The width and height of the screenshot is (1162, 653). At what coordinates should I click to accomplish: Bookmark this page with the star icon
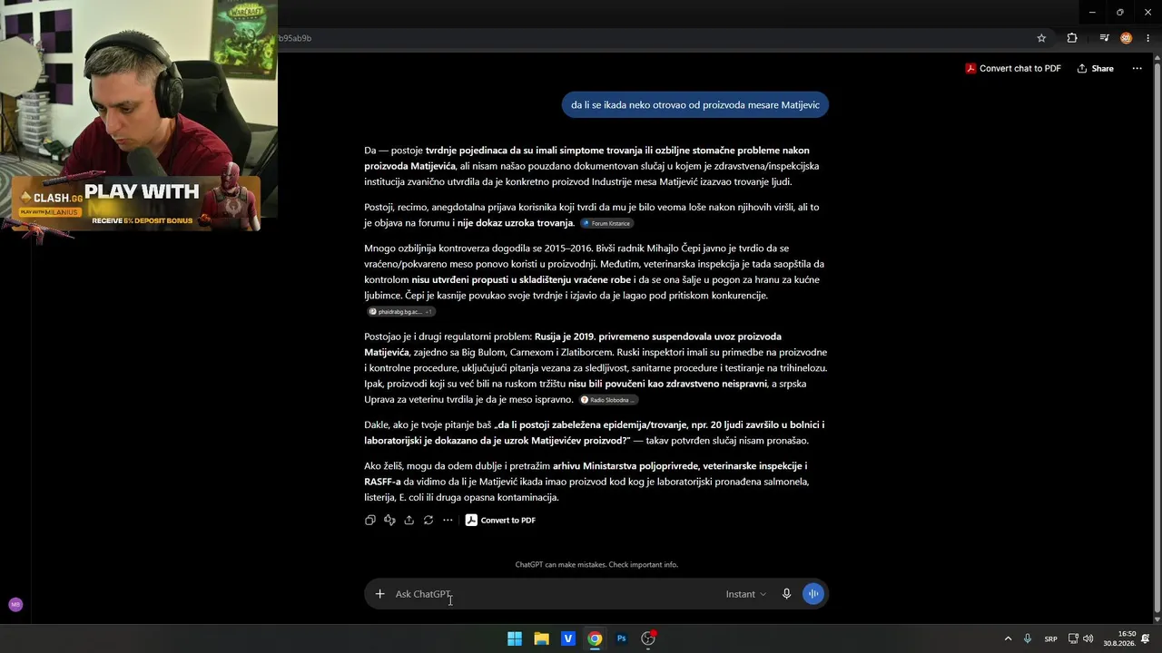(x=1041, y=38)
